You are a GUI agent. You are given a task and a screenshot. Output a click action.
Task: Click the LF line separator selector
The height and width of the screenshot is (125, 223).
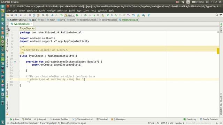pyautogui.click(x=157, y=123)
